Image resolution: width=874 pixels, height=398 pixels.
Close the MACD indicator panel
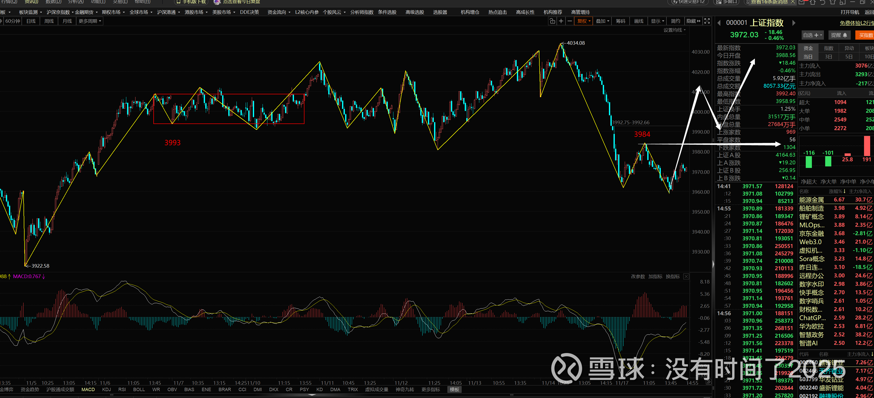coord(686,277)
